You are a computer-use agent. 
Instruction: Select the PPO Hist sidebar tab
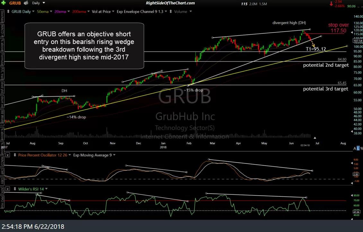2,202
